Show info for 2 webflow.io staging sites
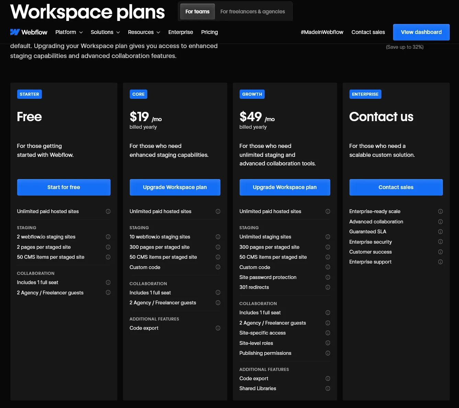 click(108, 237)
